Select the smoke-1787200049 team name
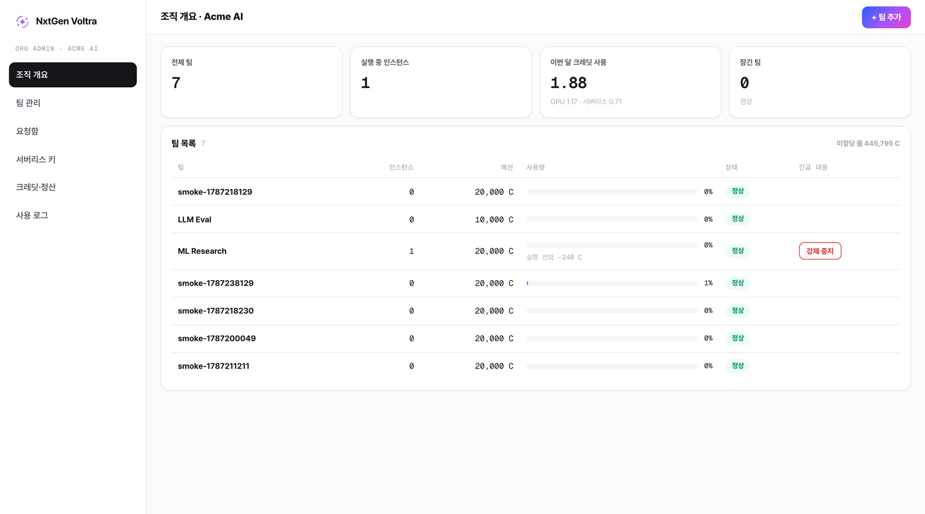925x514 pixels. 216,339
